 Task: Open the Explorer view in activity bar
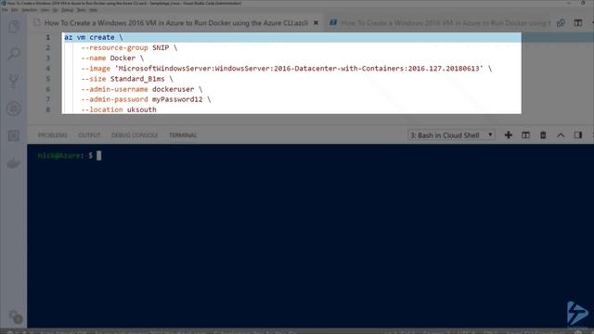14,27
